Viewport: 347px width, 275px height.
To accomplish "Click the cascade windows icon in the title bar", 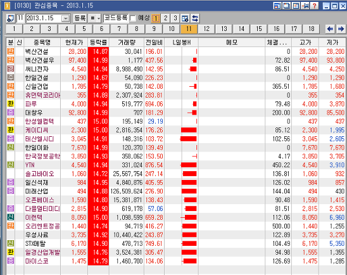I will pos(286,6).
